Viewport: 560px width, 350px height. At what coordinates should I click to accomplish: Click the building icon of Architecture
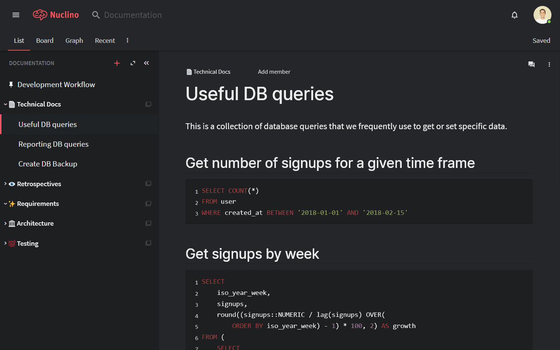coord(12,224)
